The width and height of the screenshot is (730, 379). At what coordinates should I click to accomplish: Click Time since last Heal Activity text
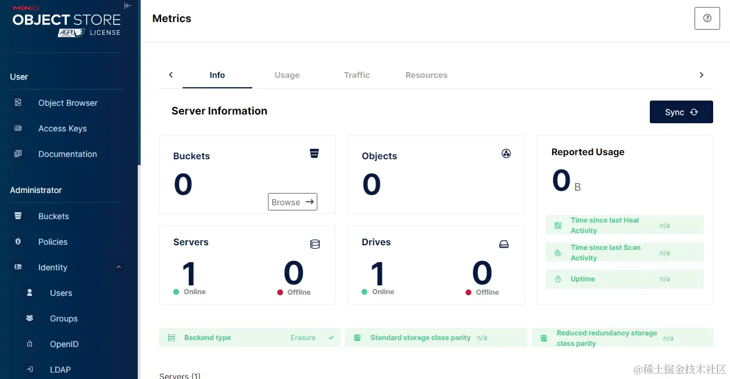[x=604, y=226]
